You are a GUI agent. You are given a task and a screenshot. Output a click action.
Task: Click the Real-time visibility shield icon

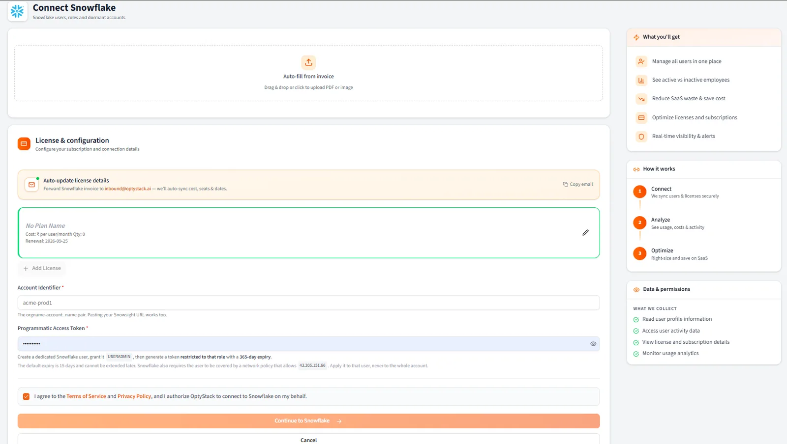click(641, 137)
